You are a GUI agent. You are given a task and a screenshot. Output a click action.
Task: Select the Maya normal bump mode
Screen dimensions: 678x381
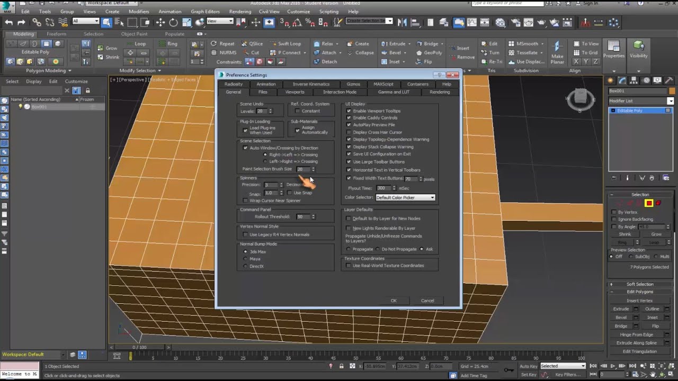pyautogui.click(x=245, y=259)
